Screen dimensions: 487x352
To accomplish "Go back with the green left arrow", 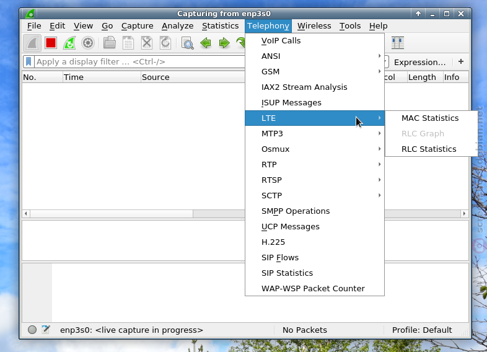I will [206, 43].
